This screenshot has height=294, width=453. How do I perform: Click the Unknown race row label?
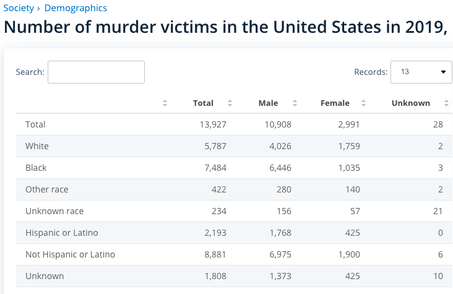tap(54, 211)
